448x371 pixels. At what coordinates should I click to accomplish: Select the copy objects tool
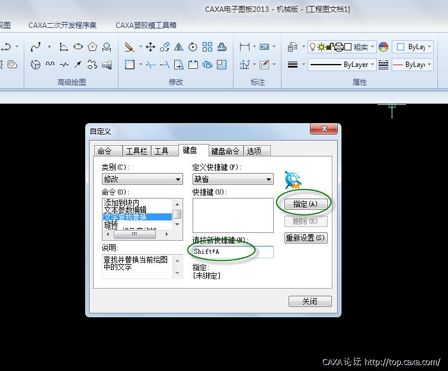pyautogui.click(x=165, y=47)
